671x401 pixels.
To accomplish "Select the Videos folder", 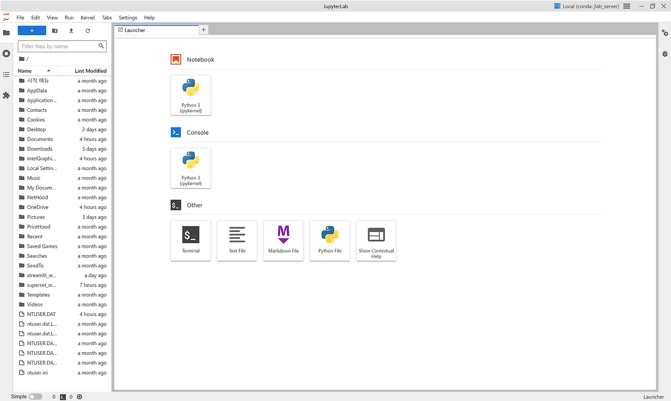I will tap(62, 304).
